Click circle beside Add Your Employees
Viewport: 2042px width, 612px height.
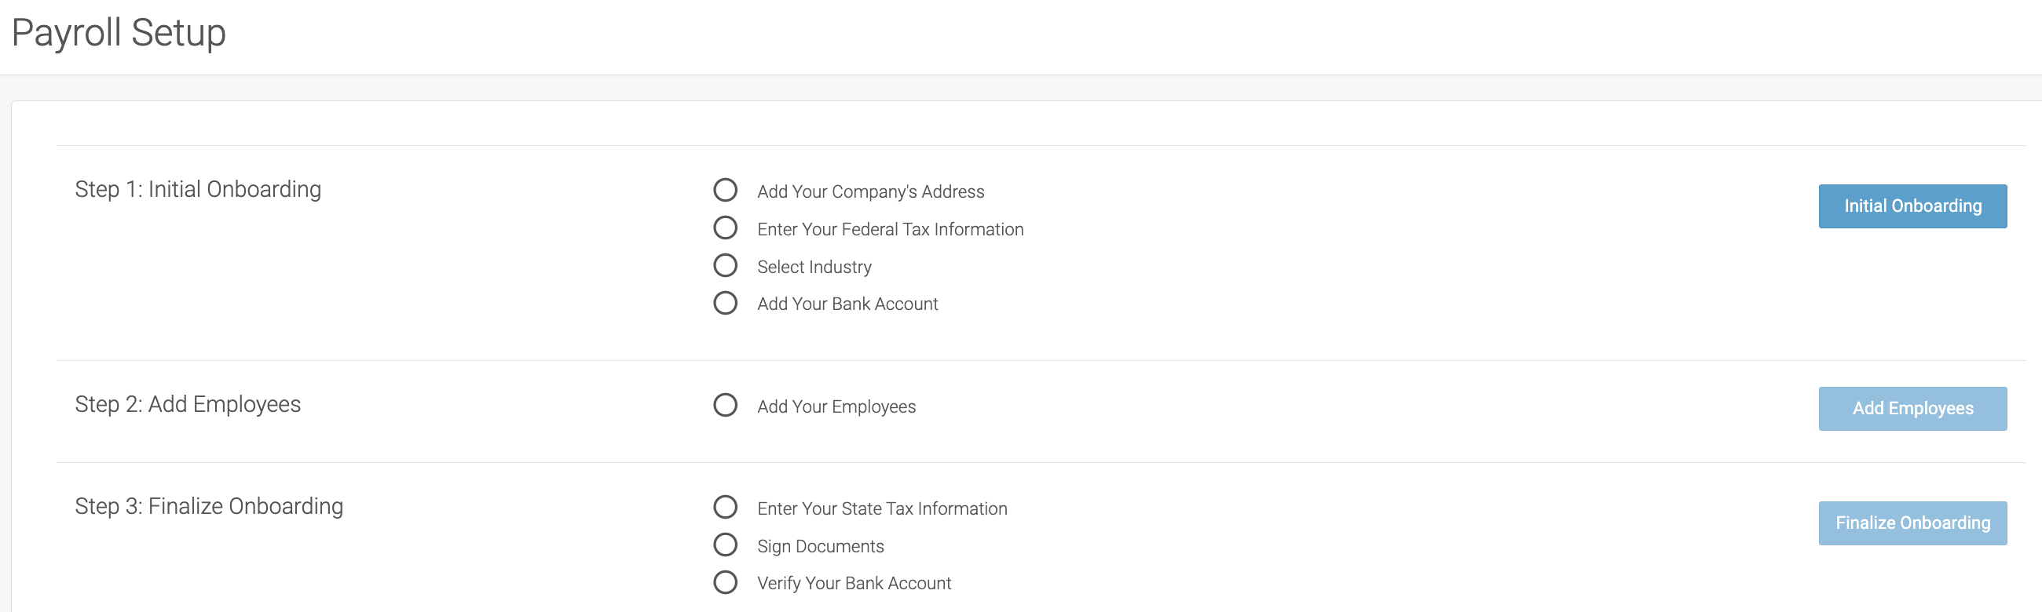(x=725, y=406)
